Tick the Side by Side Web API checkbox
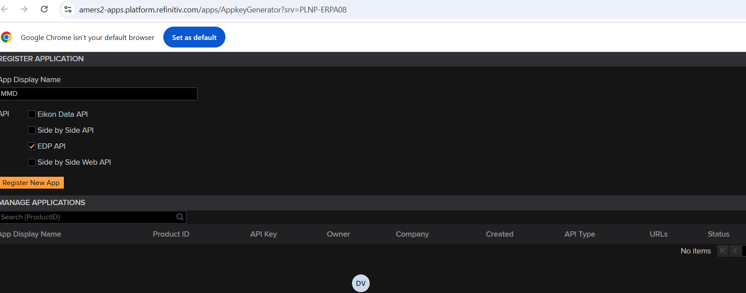 [x=32, y=162]
